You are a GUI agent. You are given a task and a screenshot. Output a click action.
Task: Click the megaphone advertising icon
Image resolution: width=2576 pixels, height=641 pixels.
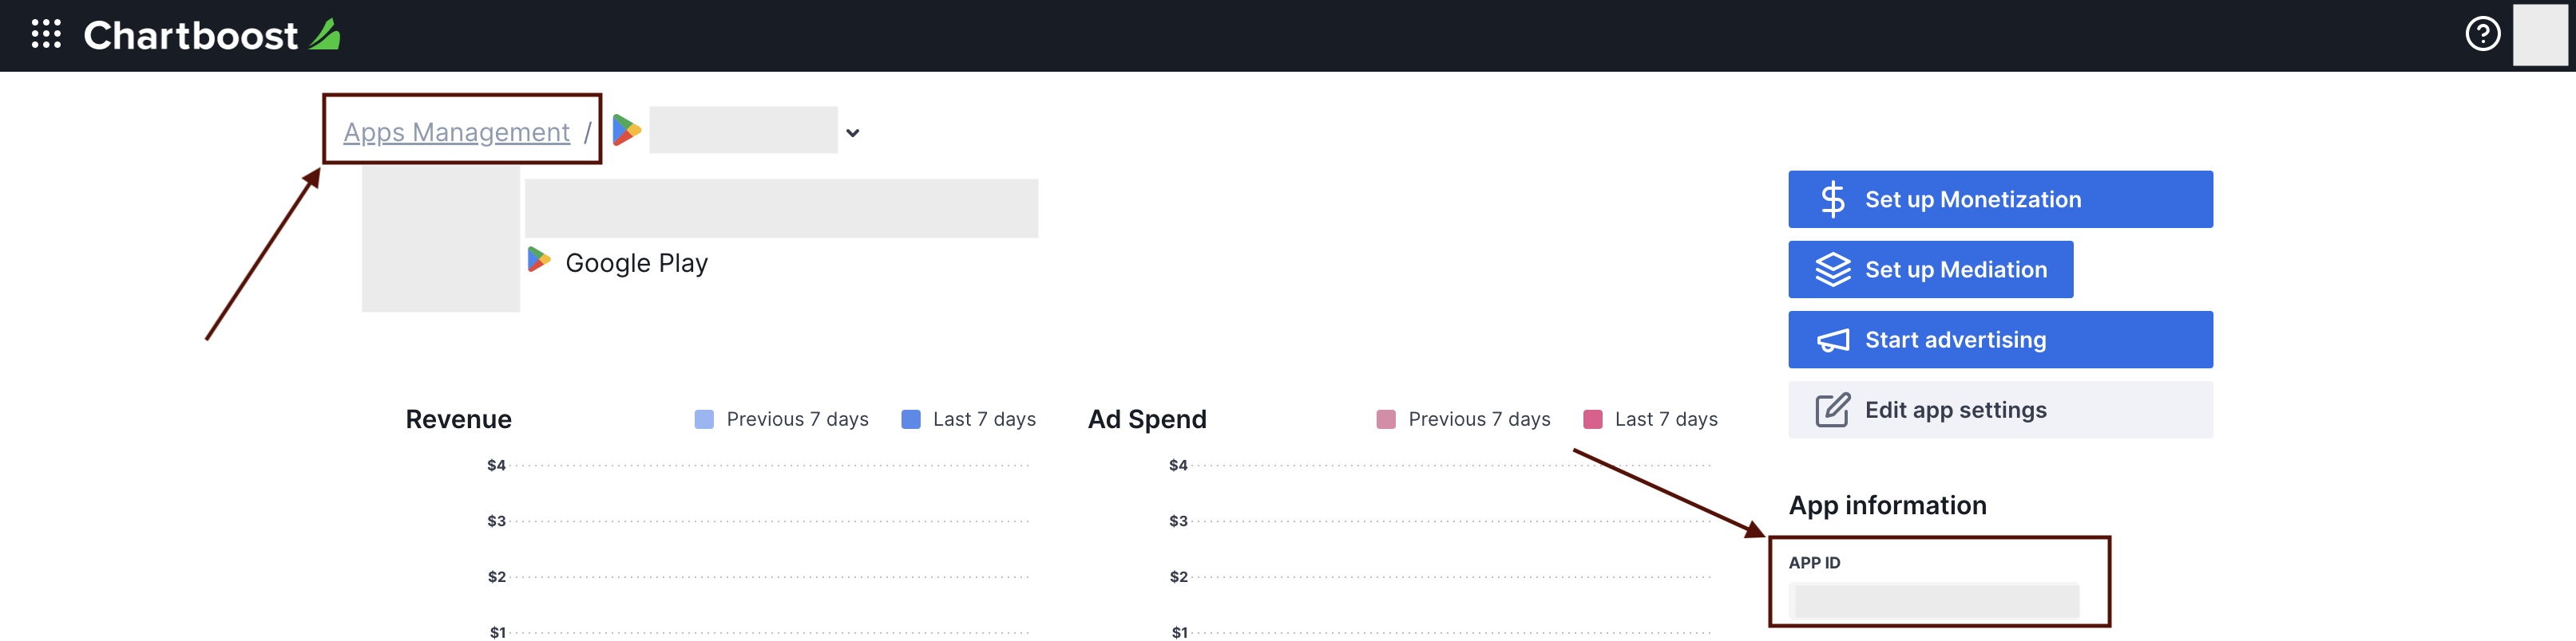[1832, 340]
